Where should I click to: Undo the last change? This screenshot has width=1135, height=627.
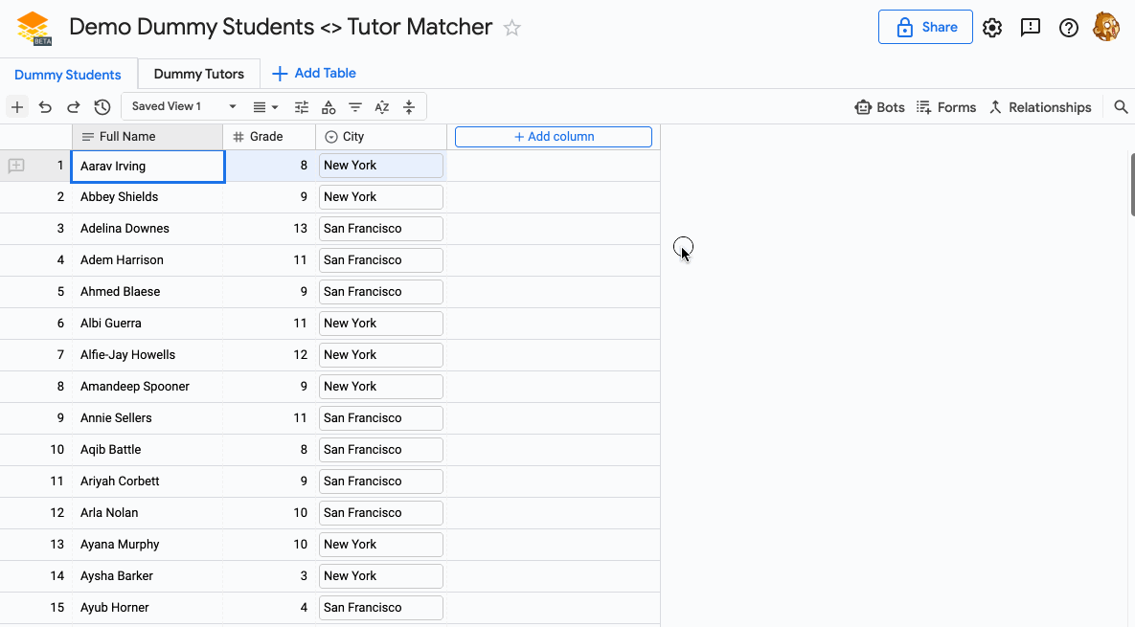click(45, 106)
